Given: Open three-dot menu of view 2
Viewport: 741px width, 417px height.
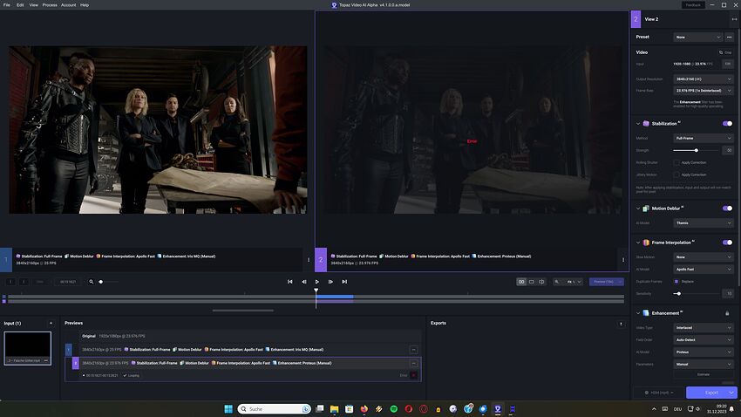Looking at the screenshot, I should click(x=623, y=260).
